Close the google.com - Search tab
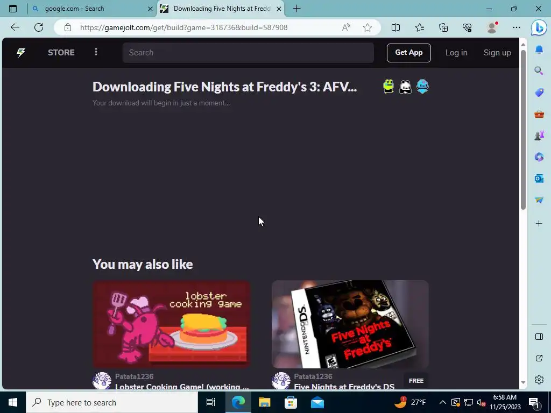Screen dimensions: 551x413 [x=150, y=9]
